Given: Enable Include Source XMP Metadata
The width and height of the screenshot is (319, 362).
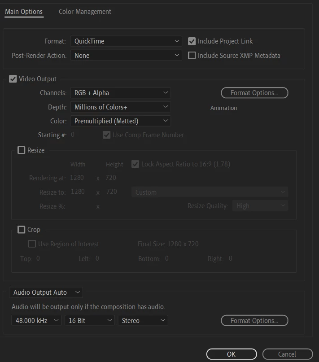Looking at the screenshot, I should (192, 56).
